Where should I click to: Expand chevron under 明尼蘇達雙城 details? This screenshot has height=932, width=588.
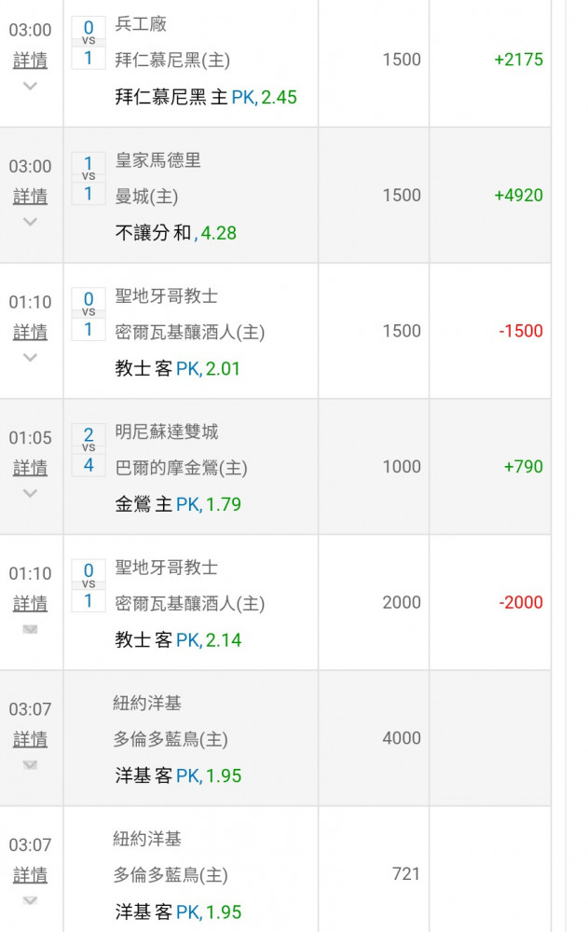tap(30, 493)
